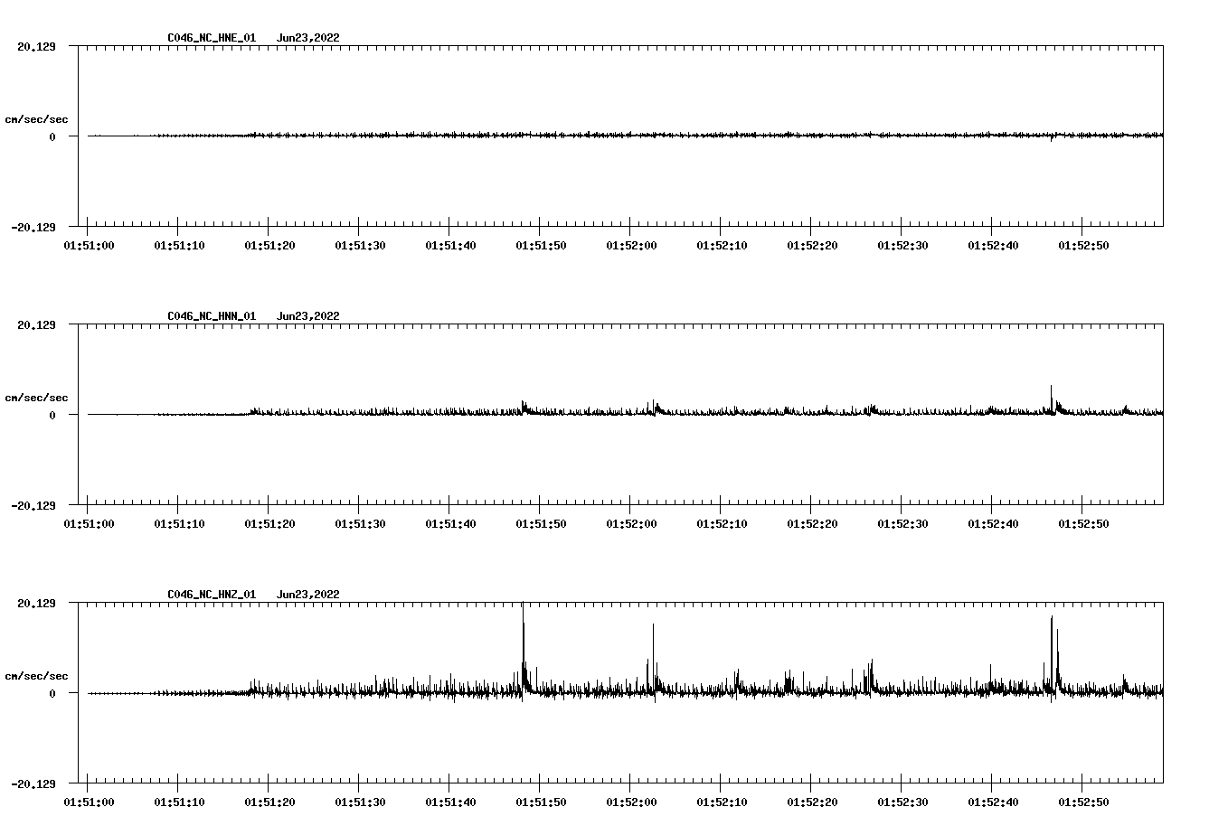This screenshot has width=1228, height=835.
Task: Click the 01:51:00 time label under HNE plot
Action: tap(89, 245)
